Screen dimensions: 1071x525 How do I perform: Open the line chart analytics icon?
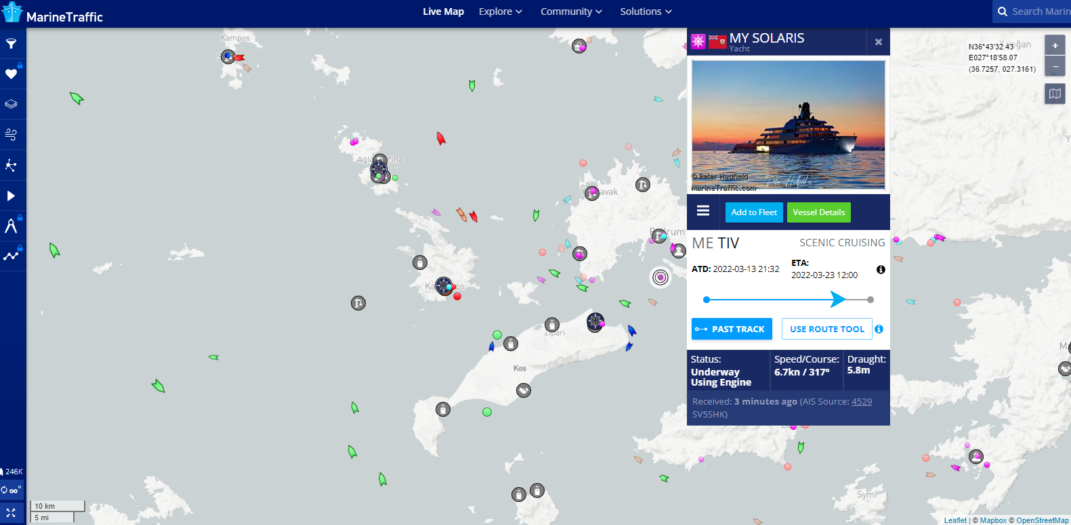pos(12,256)
